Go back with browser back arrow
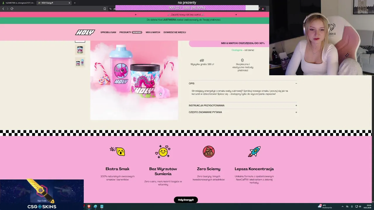This screenshot has width=374, height=210. 3,8
